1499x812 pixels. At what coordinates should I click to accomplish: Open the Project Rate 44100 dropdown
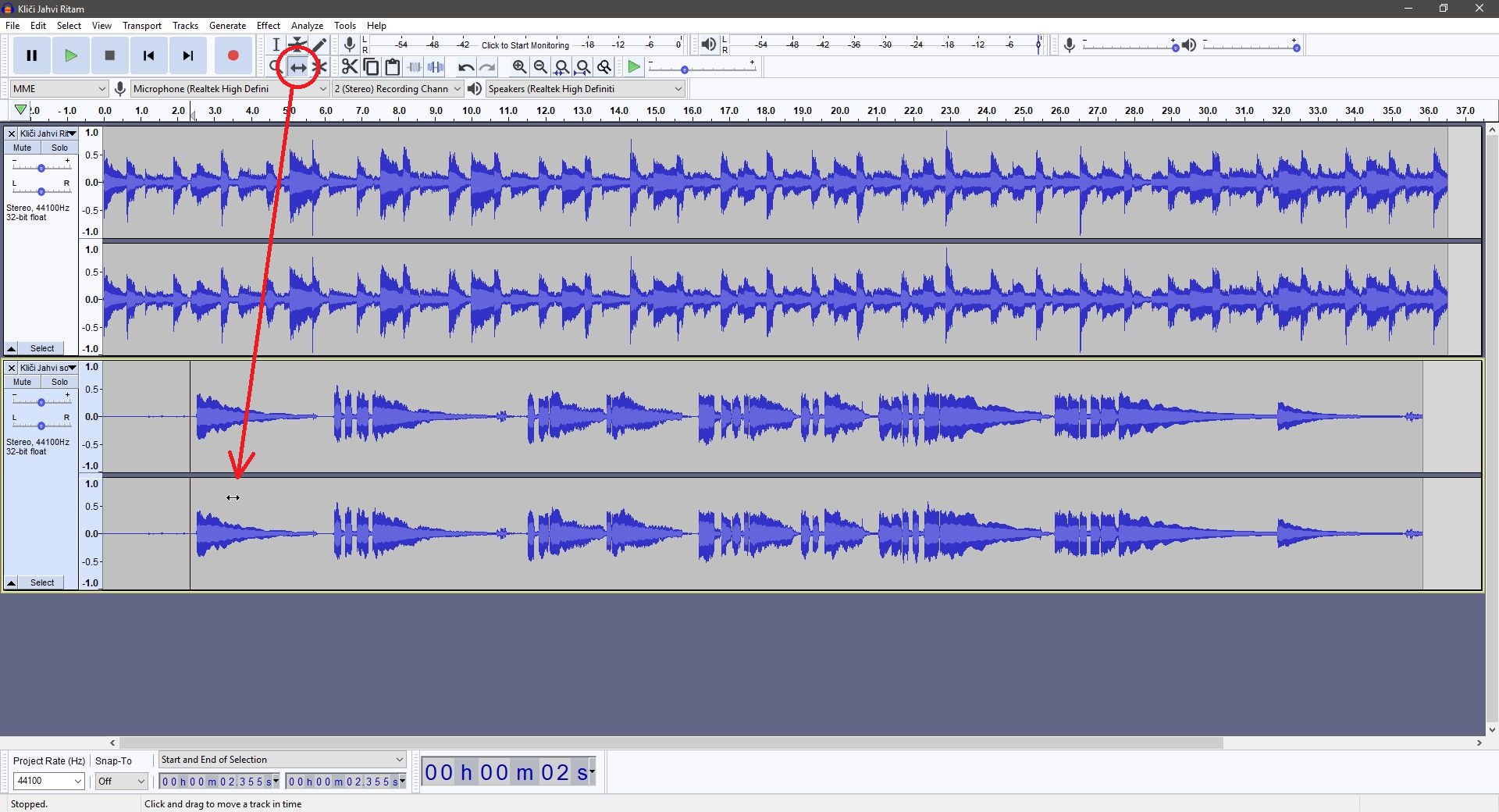click(x=48, y=781)
